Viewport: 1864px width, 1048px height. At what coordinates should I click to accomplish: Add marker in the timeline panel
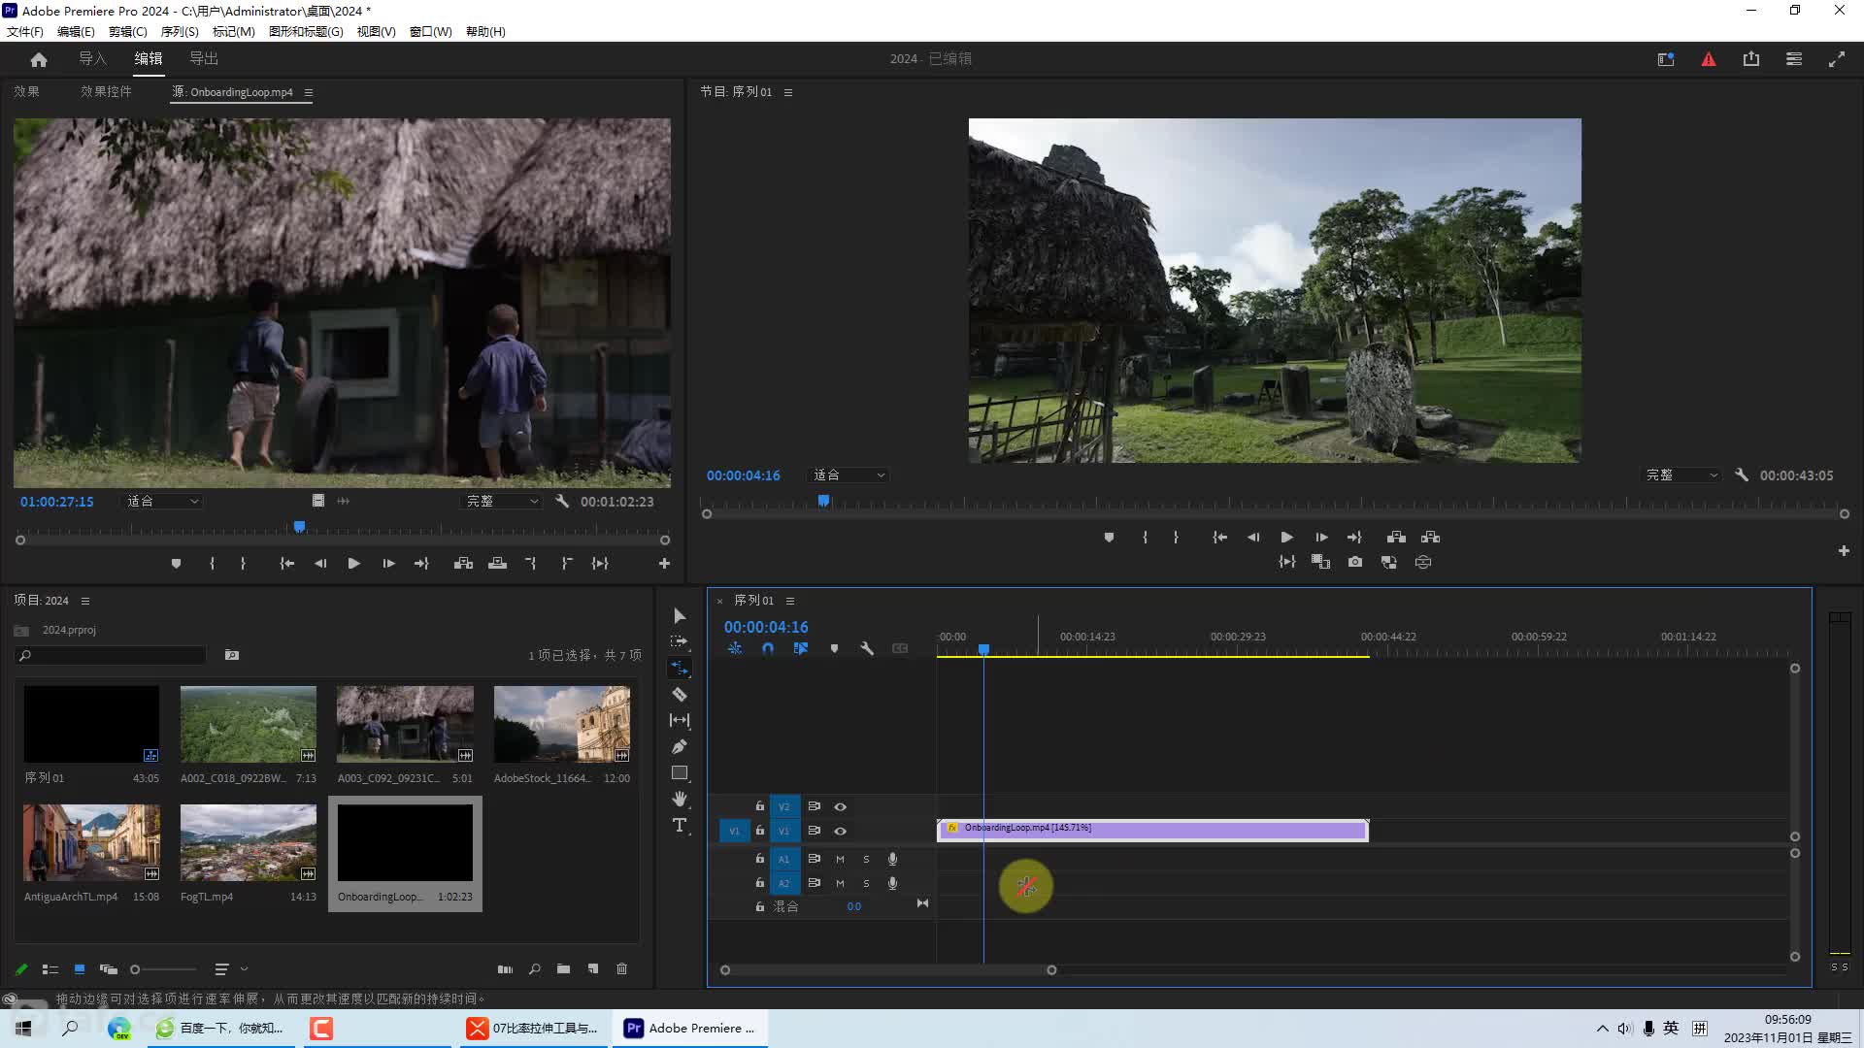coord(834,648)
